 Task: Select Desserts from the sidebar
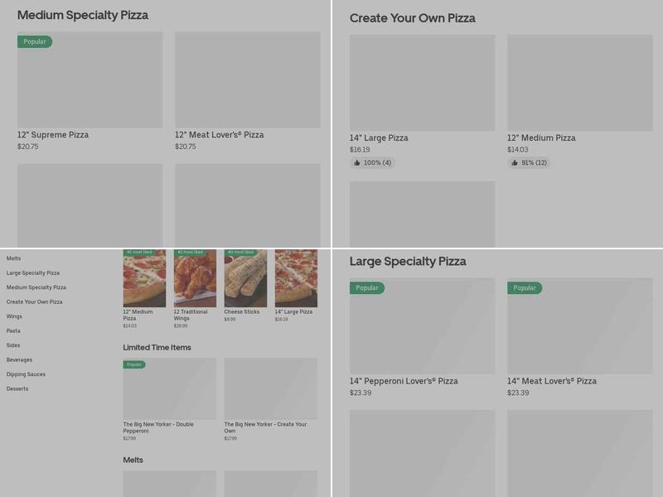17,387
